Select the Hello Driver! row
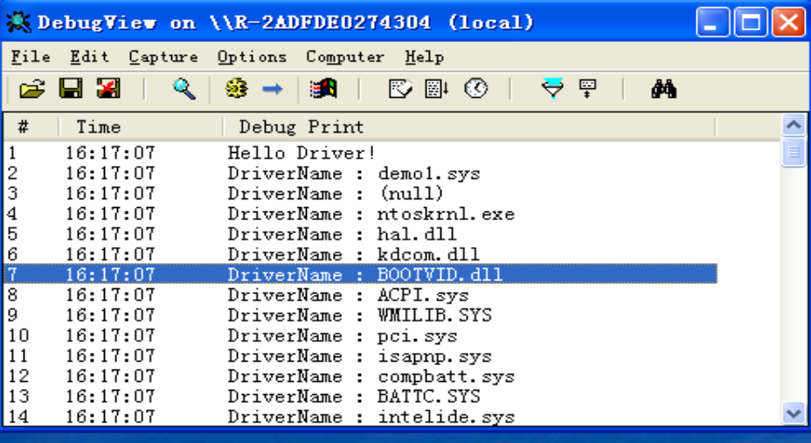Image resolution: width=811 pixels, height=443 pixels. (x=361, y=153)
